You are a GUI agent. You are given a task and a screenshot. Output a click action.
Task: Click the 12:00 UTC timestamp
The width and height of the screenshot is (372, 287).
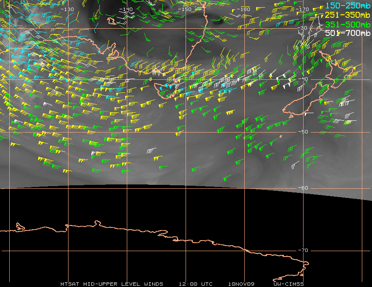click(195, 284)
